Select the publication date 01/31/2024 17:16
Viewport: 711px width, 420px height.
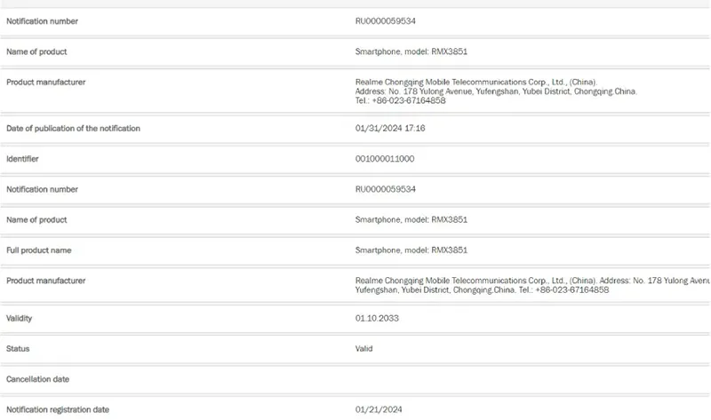click(x=390, y=129)
